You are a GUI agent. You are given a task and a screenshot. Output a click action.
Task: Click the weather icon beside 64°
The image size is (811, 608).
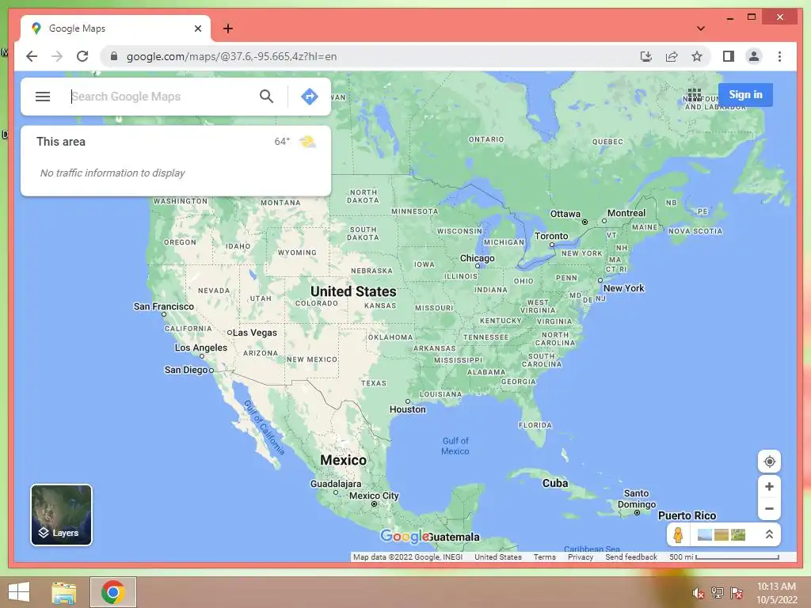pos(307,142)
